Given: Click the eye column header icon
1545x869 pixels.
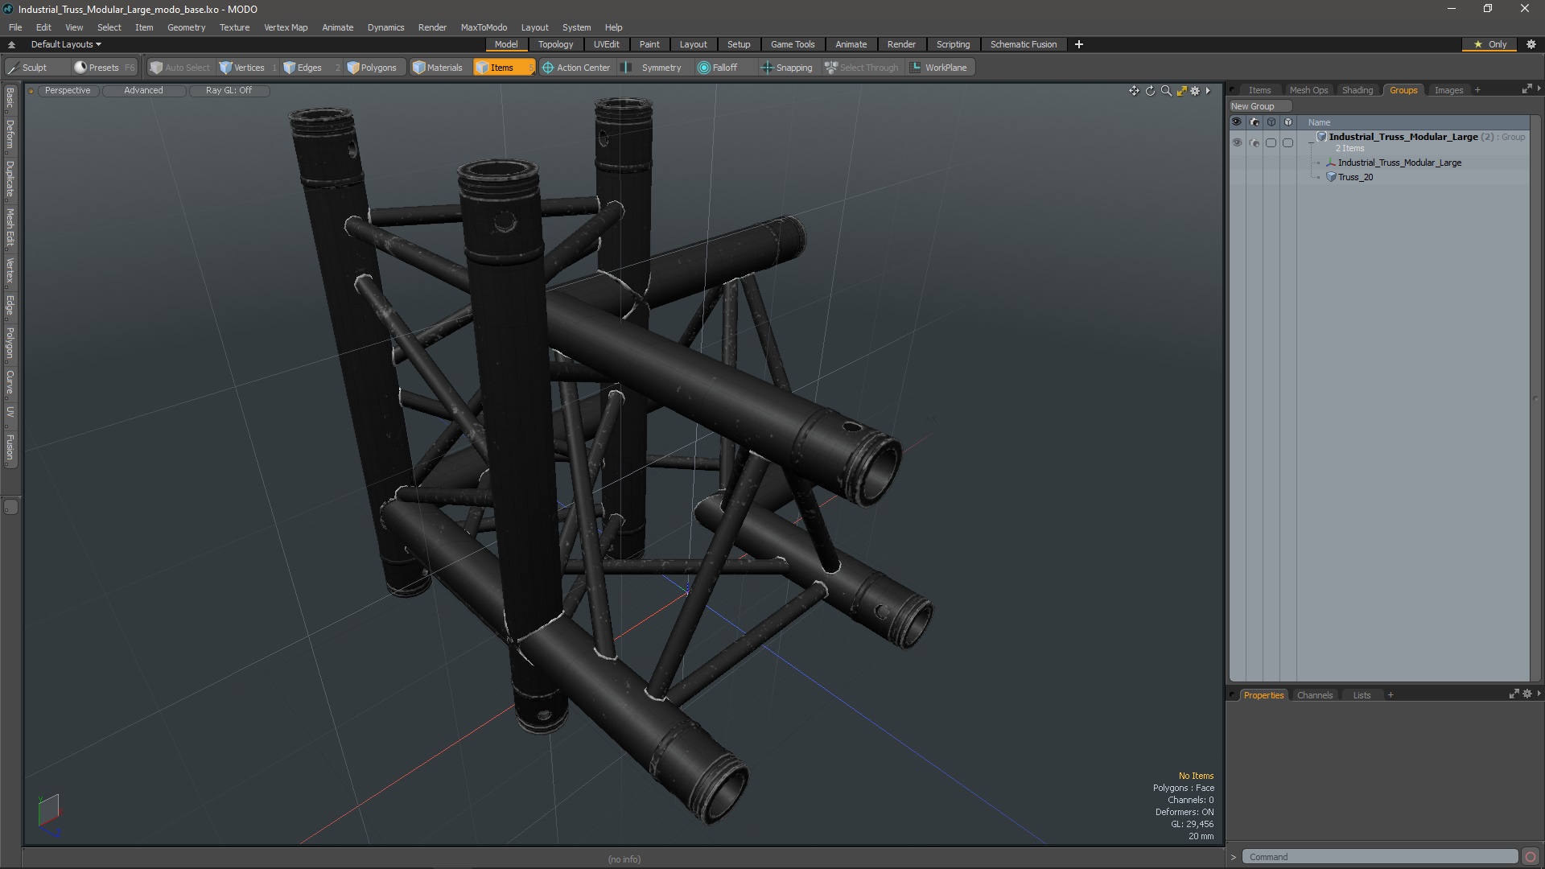Looking at the screenshot, I should [1237, 122].
